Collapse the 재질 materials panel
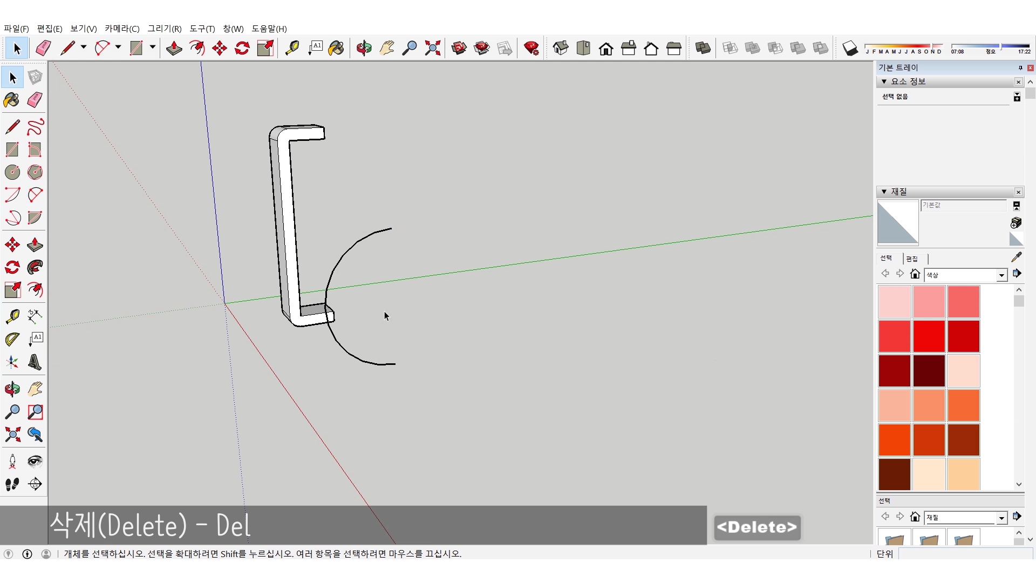Viewport: 1036px width, 583px height. [884, 192]
